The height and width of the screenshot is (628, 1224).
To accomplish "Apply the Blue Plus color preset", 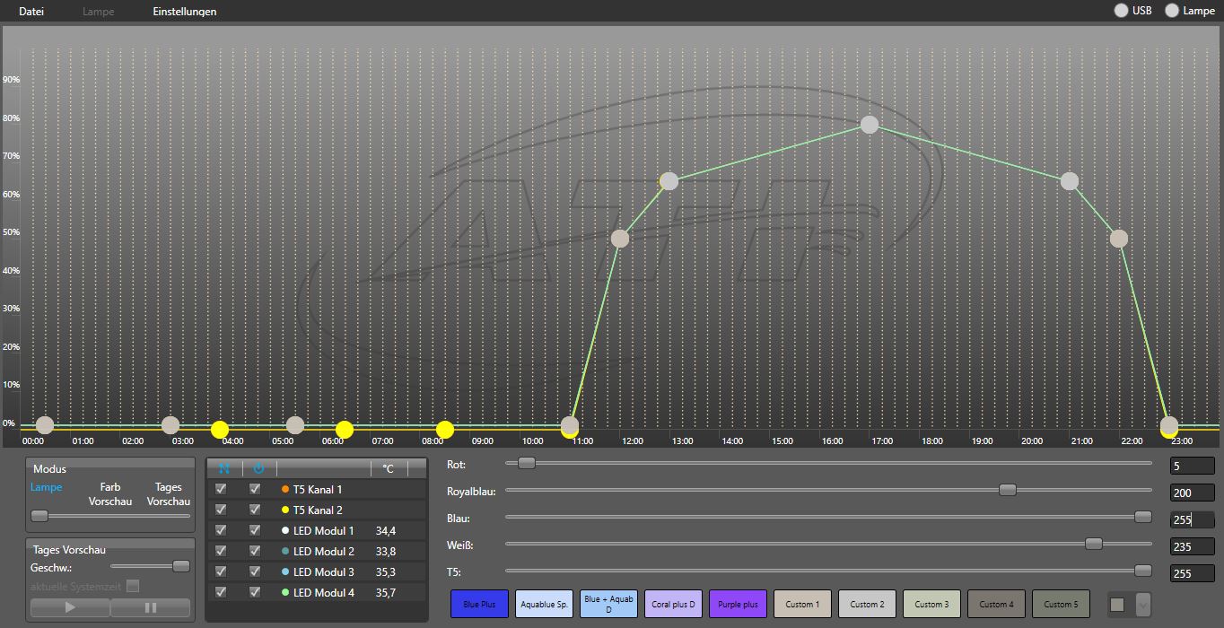I will [479, 604].
